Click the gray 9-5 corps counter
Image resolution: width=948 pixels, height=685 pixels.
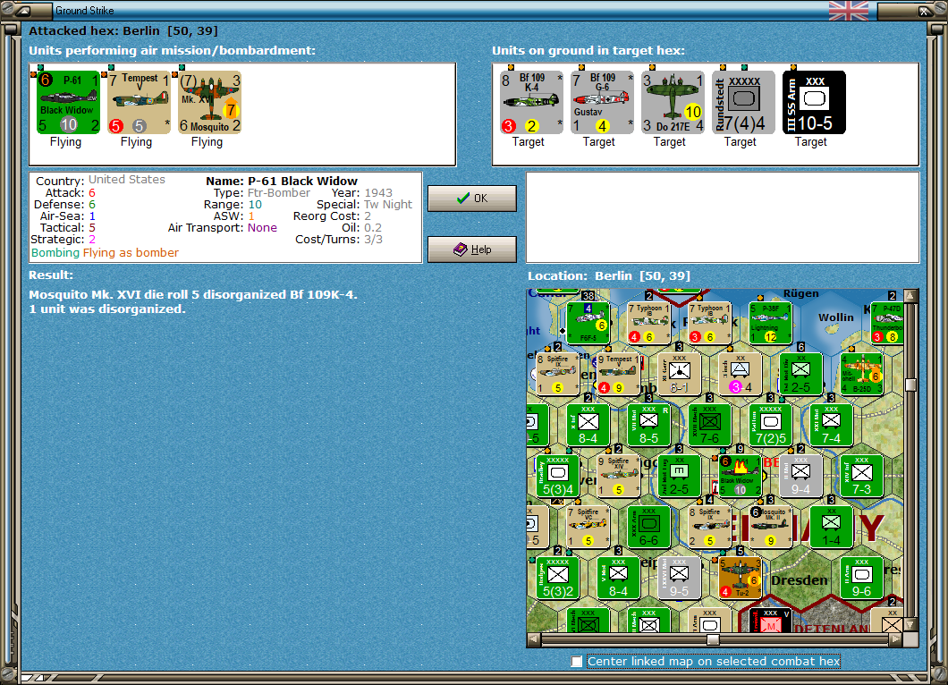coord(680,579)
